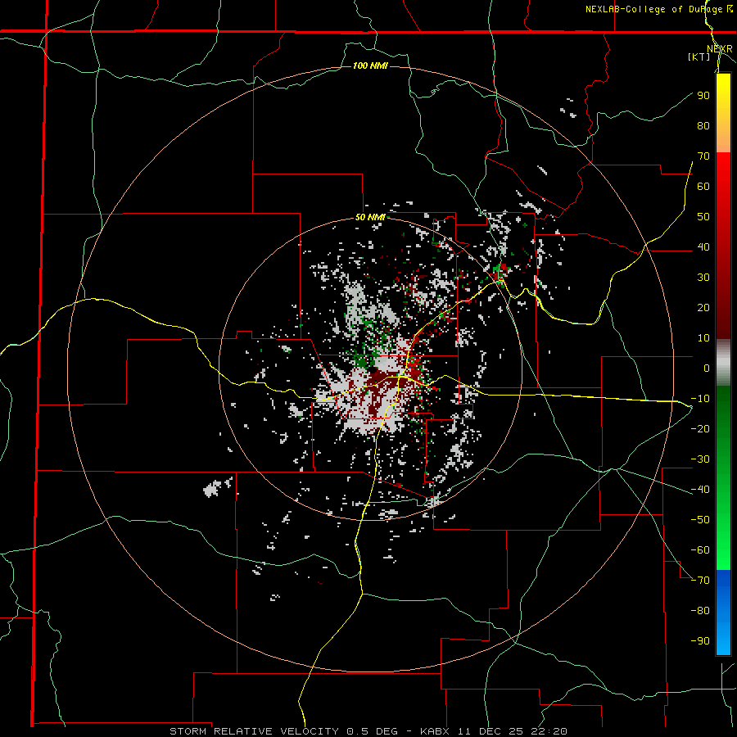The image size is (737, 737).
Task: Click the gray zero-velocity segment of the color bar
Action: coord(723,363)
